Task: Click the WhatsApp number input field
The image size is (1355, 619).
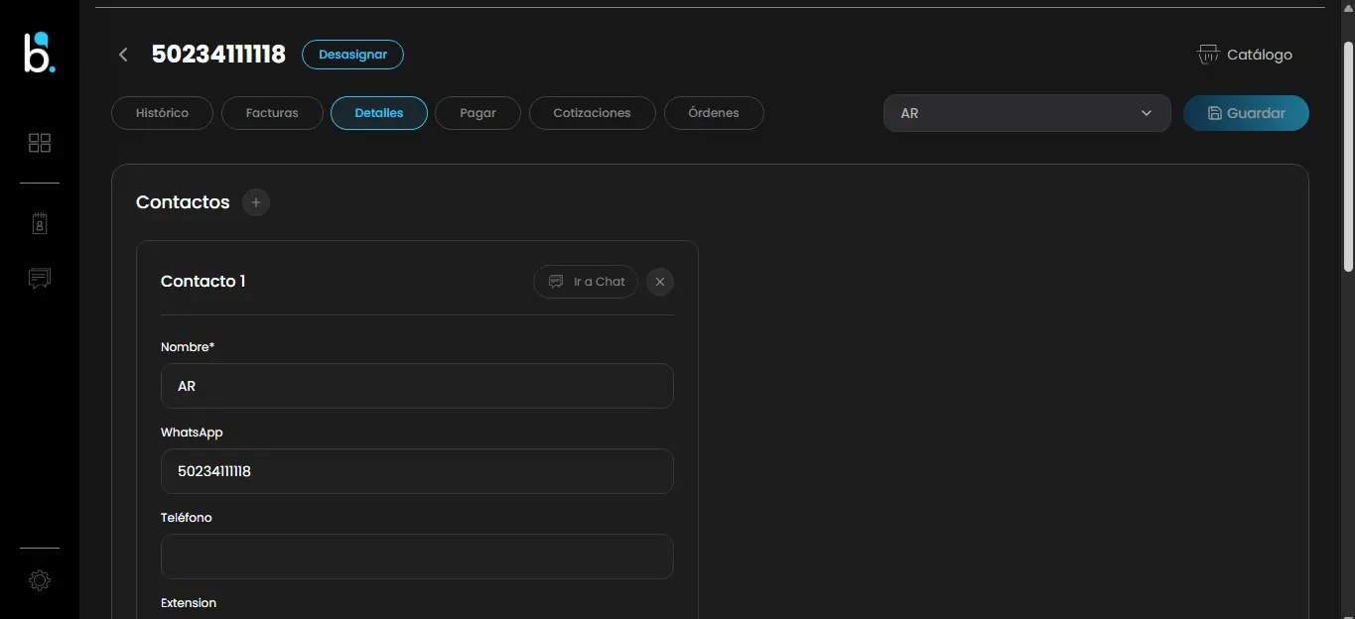Action: click(417, 471)
